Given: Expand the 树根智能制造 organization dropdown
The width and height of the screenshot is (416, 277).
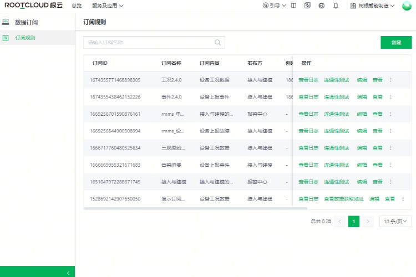Looking at the screenshot, I should [x=373, y=6].
